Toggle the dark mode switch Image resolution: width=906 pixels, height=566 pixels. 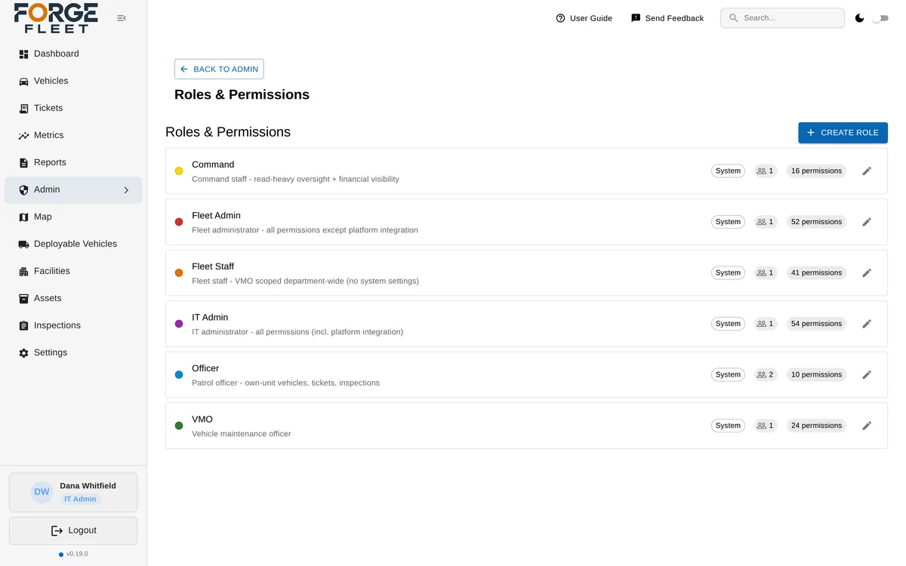pos(880,18)
